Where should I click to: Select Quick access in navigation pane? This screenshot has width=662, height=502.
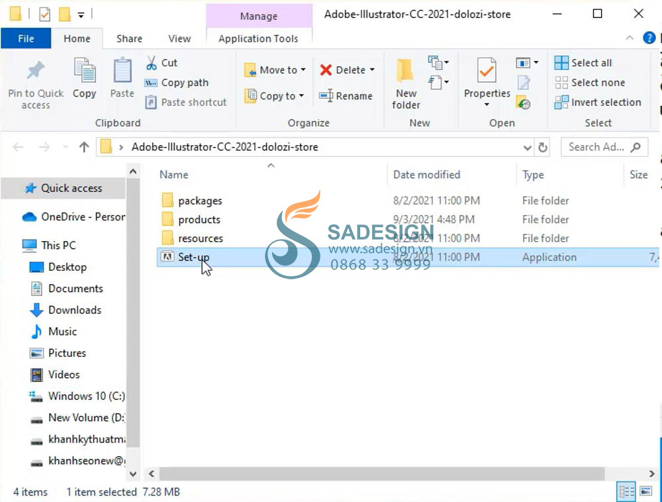[x=64, y=188]
